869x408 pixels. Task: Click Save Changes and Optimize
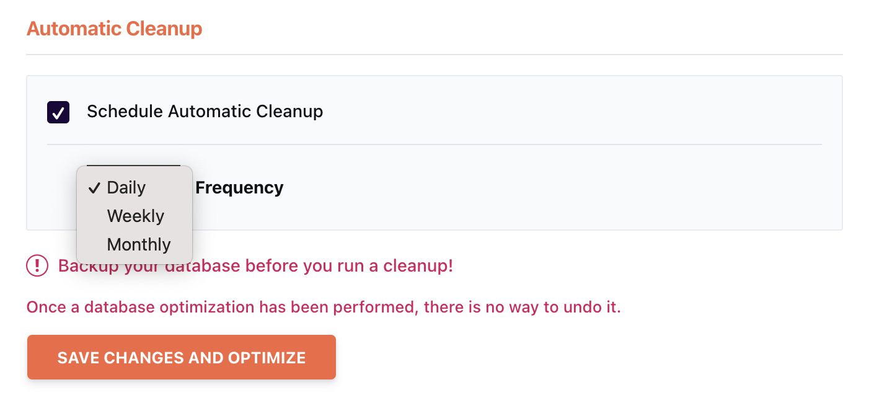pyautogui.click(x=181, y=357)
